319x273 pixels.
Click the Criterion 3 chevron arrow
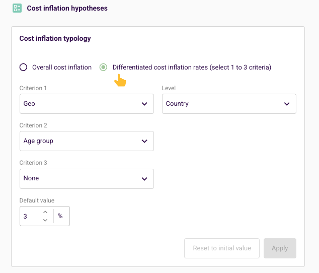point(144,179)
